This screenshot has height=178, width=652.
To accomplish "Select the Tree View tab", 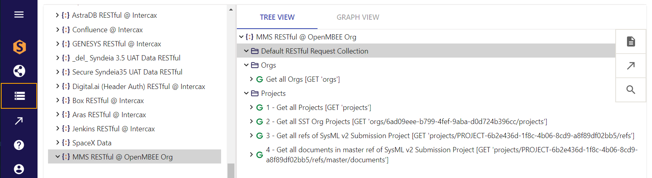I will click(x=277, y=17).
